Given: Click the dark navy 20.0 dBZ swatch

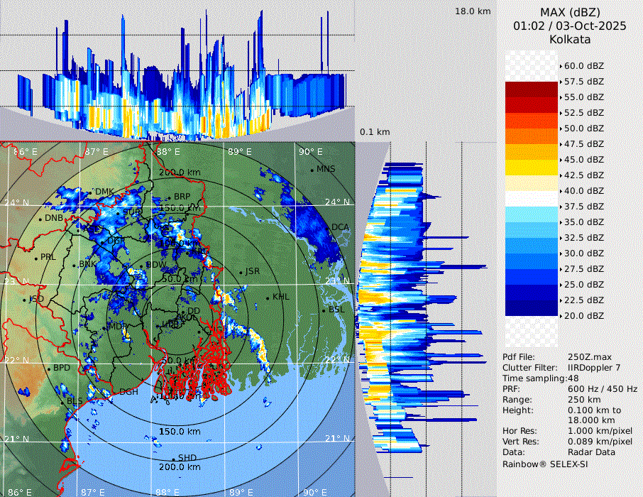Looking at the screenshot, I should coord(532,308).
